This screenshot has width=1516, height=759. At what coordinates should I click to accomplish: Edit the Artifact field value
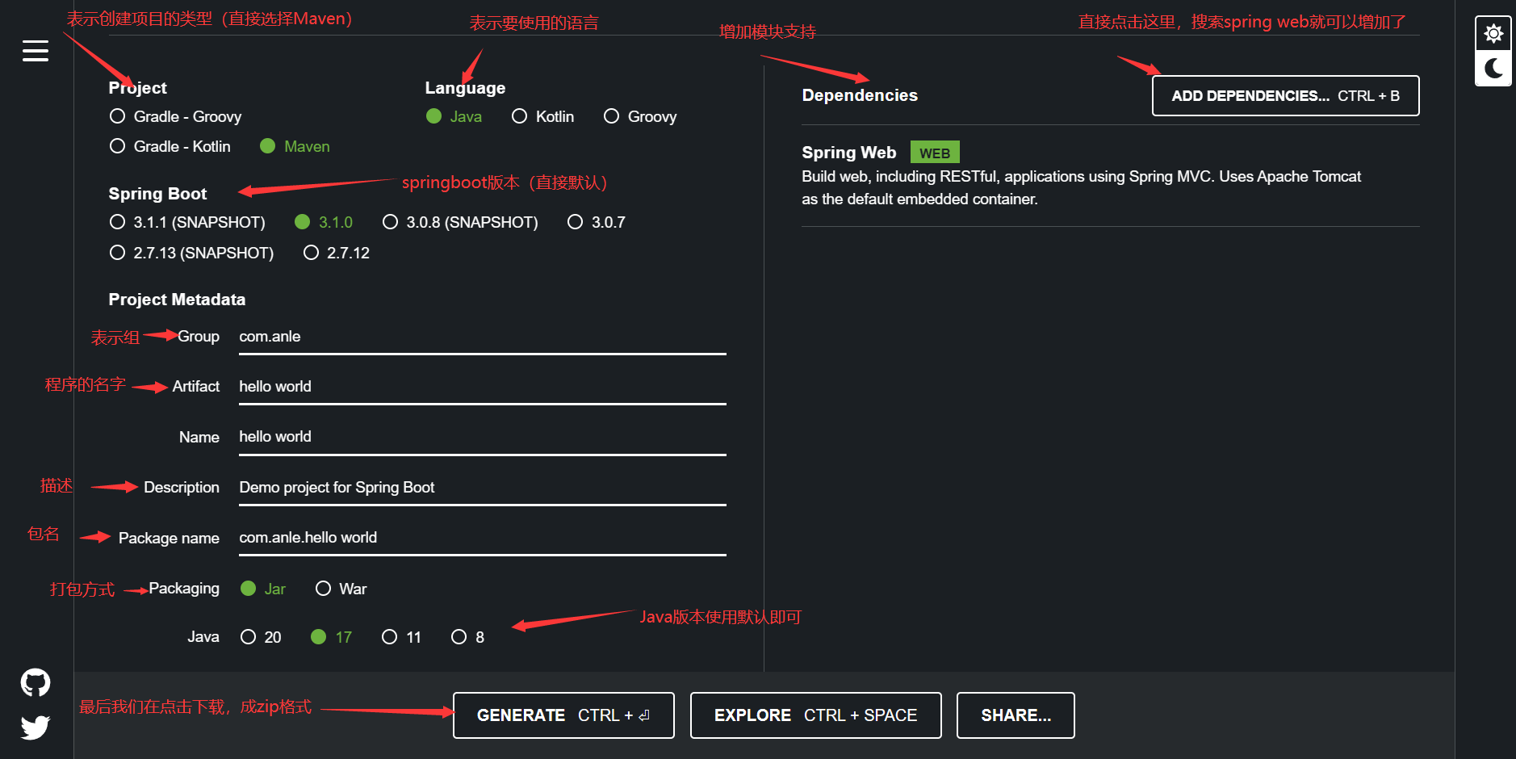[483, 387]
